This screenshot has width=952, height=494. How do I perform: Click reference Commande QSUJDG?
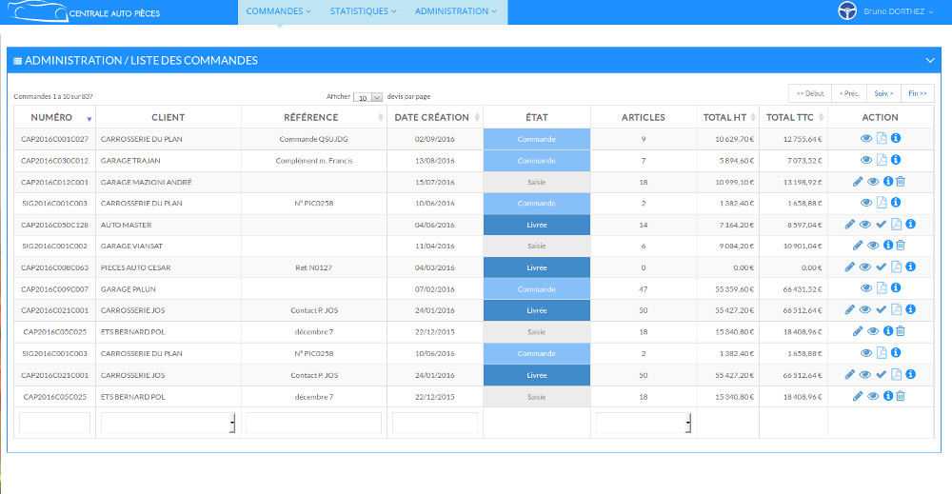[x=314, y=139]
